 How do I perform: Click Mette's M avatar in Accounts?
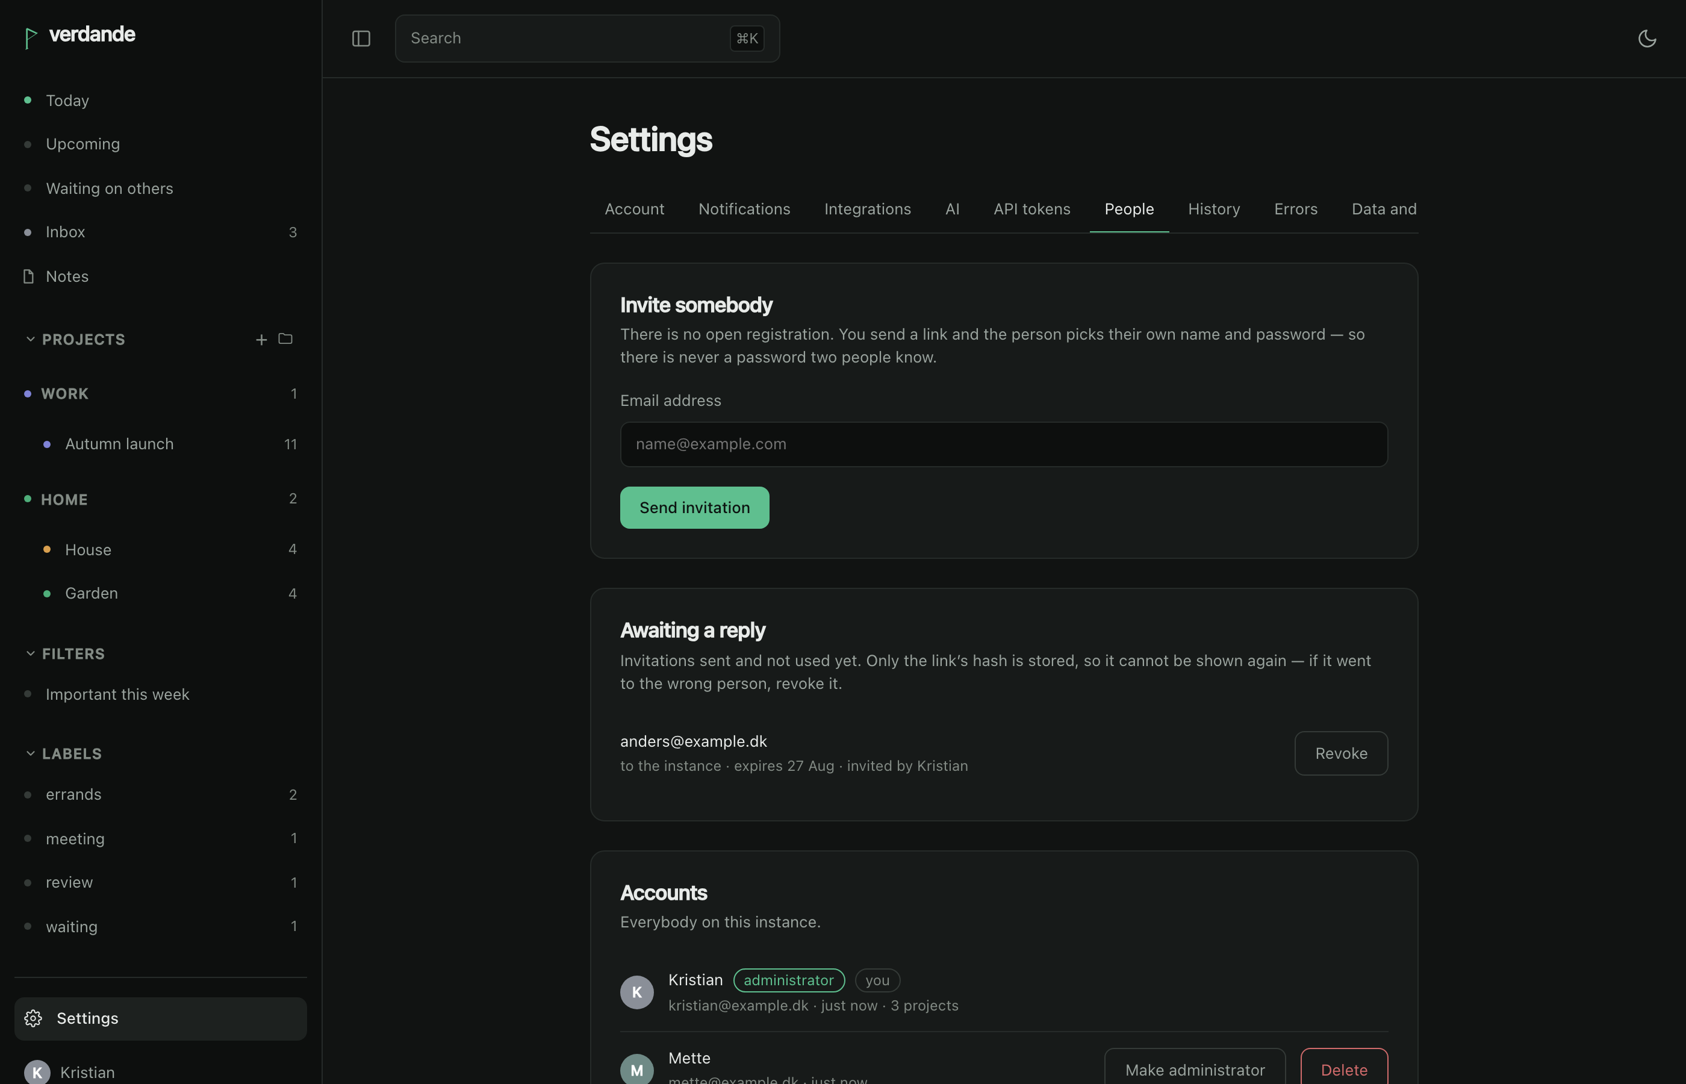point(637,1069)
